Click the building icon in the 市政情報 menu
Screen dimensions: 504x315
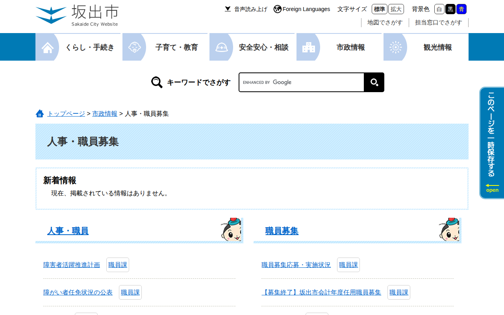coord(309,47)
